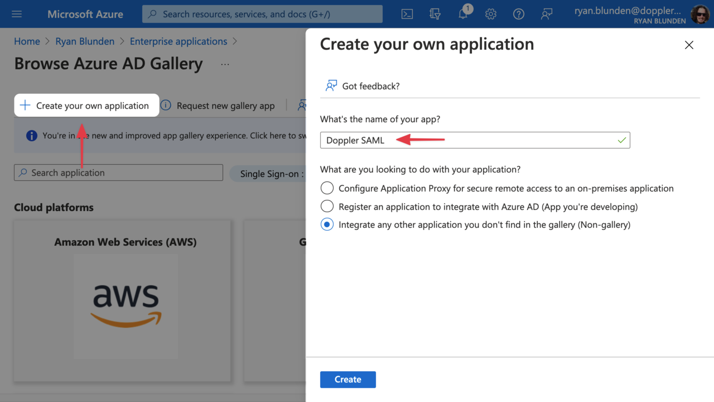Select Integrate any other application (Non-gallery) option
The height and width of the screenshot is (402, 714).
[x=327, y=224]
